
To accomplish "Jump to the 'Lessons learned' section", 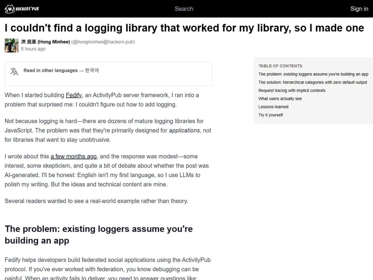I will coord(273,106).
